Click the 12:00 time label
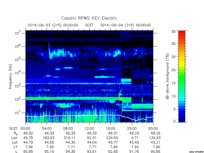 coord(89,129)
